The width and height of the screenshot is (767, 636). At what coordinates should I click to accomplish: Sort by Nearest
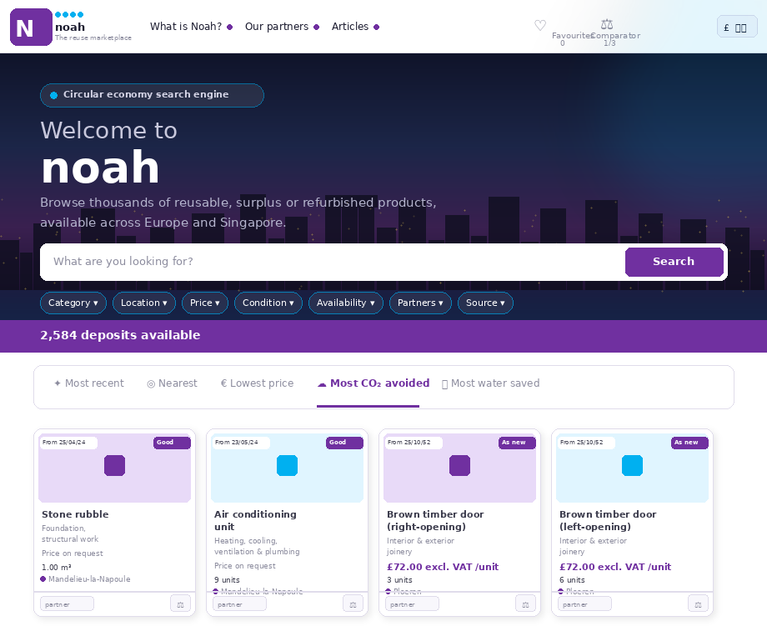tap(172, 383)
